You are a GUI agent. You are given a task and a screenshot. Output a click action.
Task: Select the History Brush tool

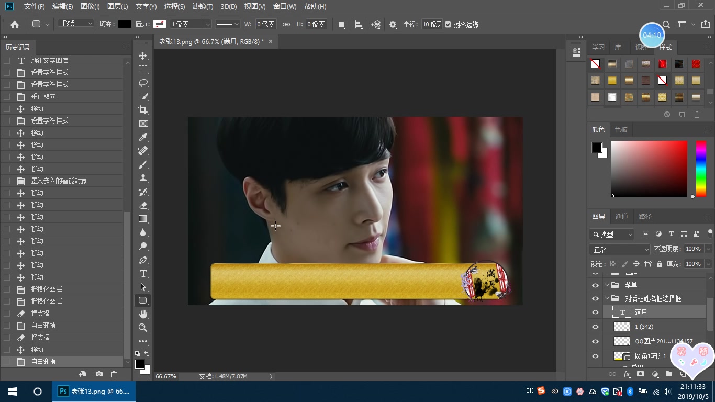click(143, 192)
